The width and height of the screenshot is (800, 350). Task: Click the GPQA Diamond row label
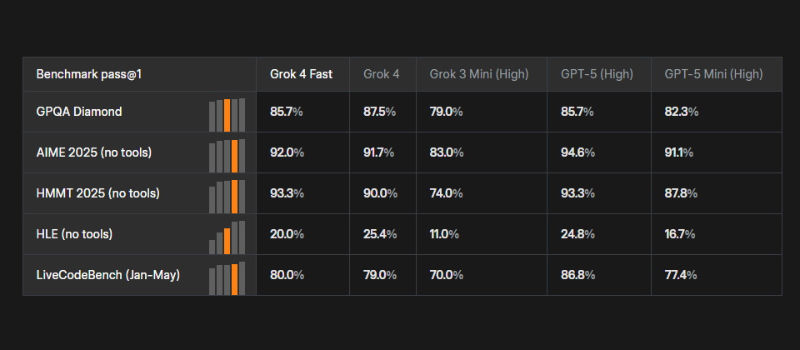79,112
